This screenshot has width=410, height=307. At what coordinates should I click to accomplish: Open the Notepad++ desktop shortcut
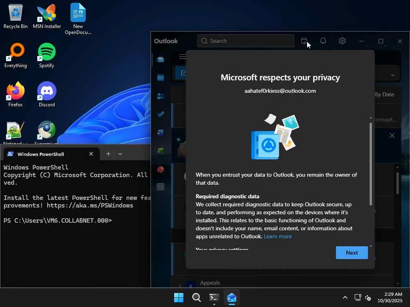point(16,133)
